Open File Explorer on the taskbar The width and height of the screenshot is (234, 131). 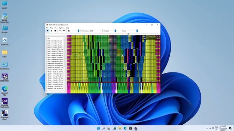120,128
